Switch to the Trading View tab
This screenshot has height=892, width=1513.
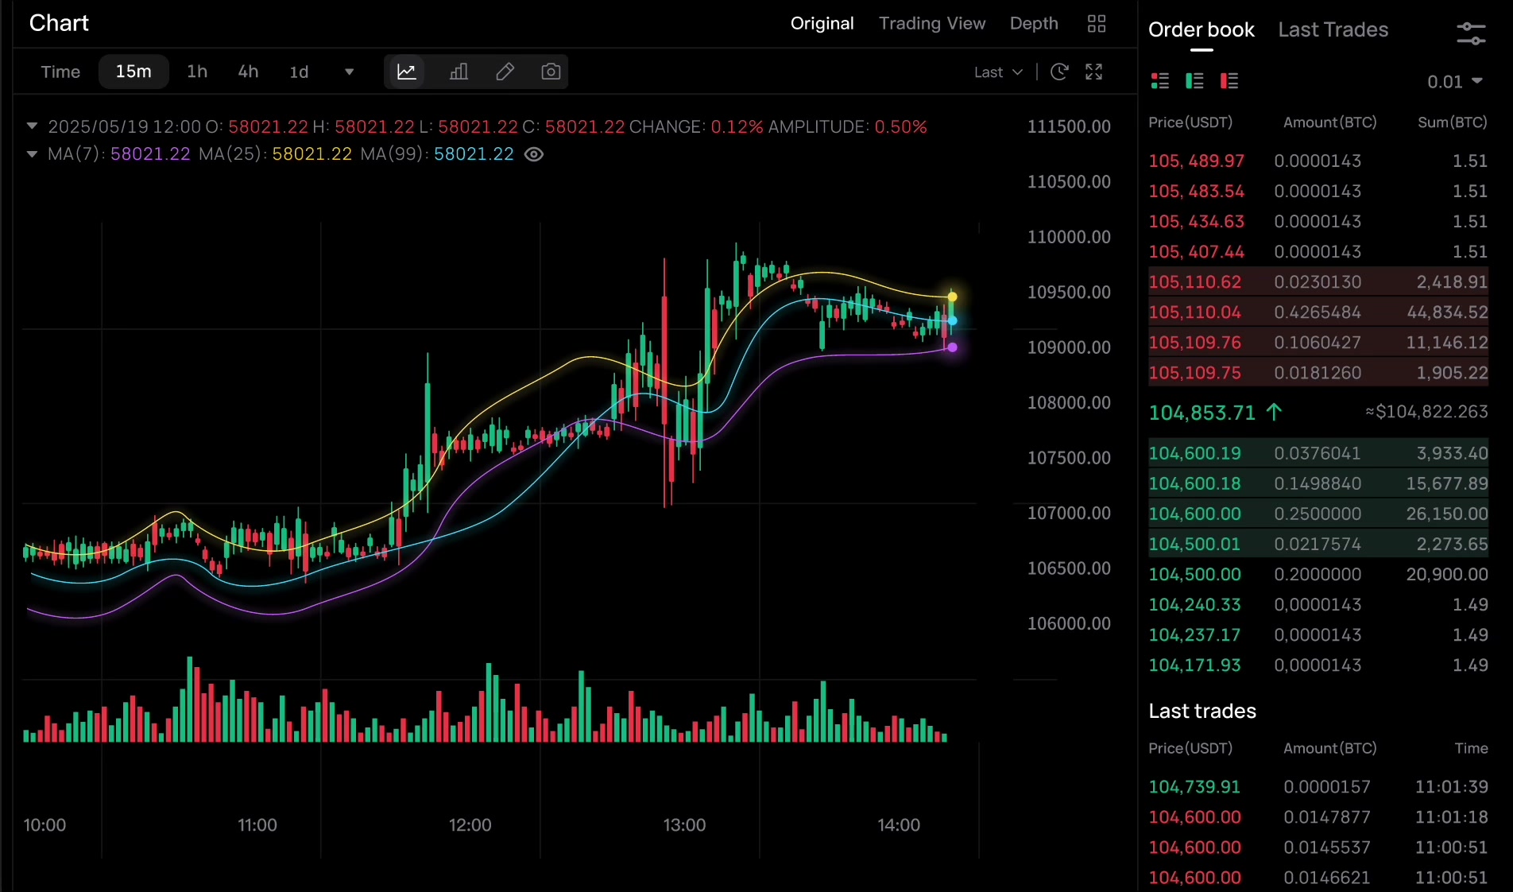[931, 24]
